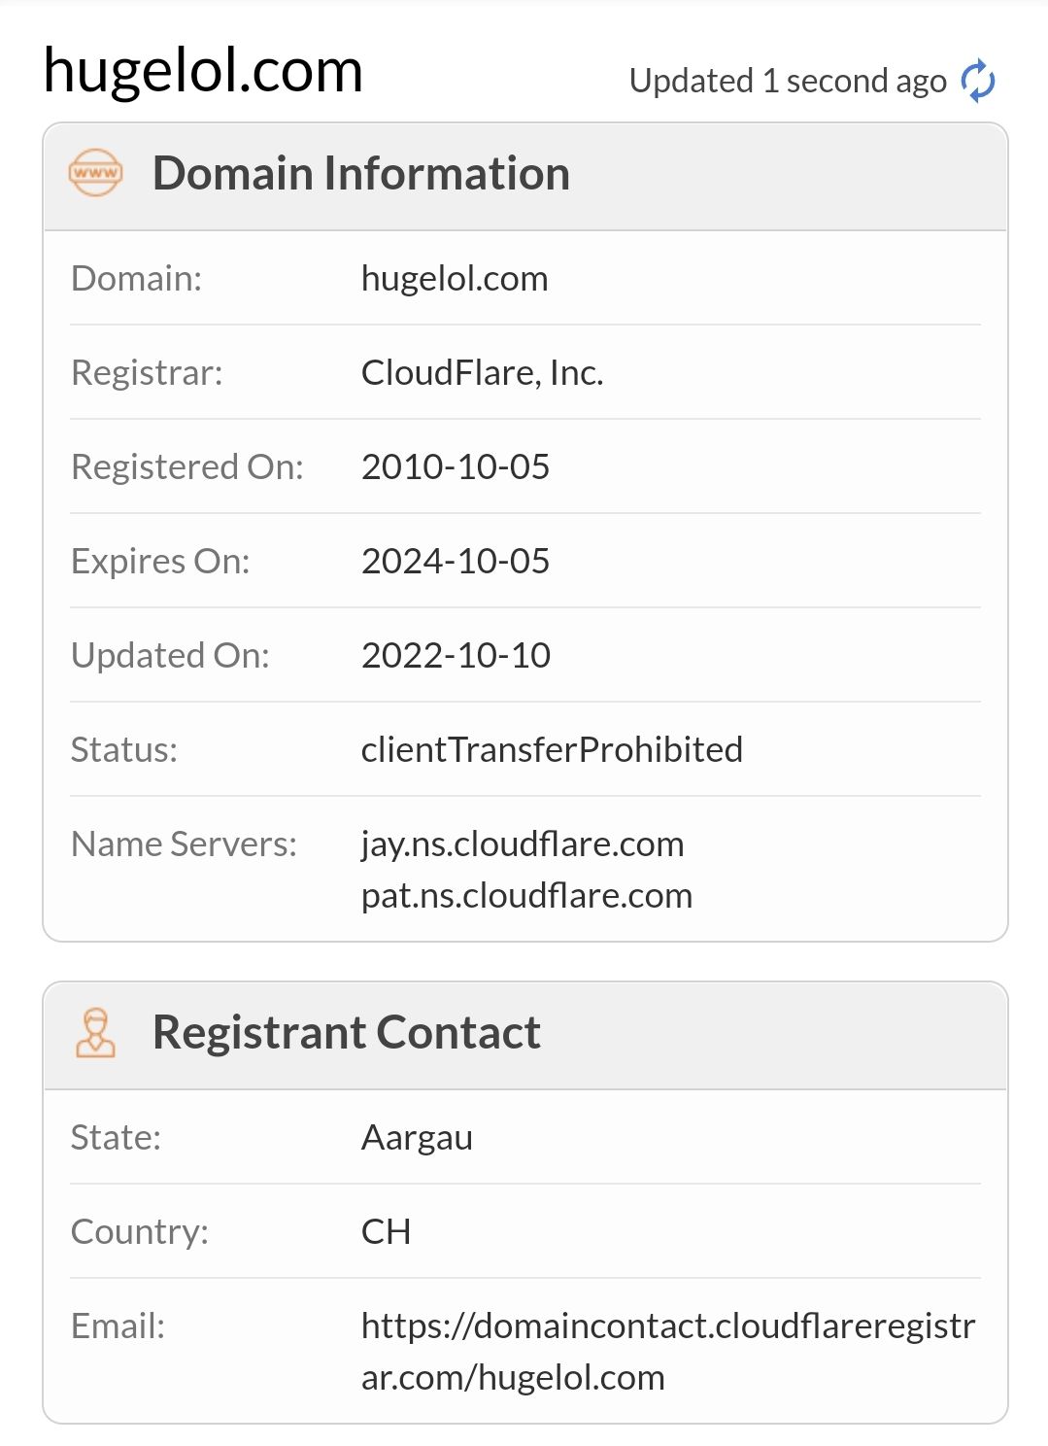This screenshot has width=1048, height=1446.
Task: Click the 'Updated 1 second ago' text
Action: [788, 81]
